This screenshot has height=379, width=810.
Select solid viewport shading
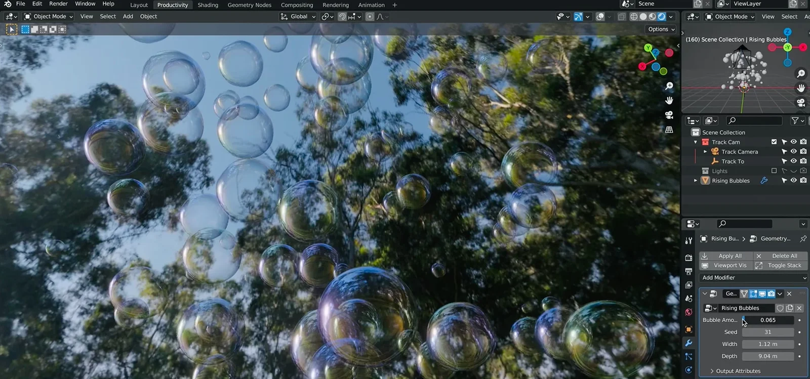643,17
